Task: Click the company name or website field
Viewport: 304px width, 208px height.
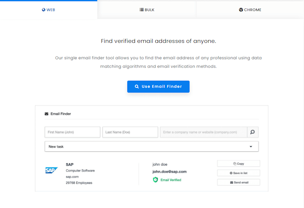Action: 203,132
